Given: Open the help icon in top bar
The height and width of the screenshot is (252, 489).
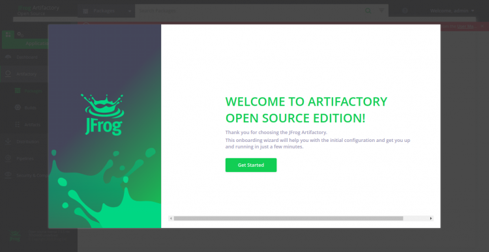Looking at the screenshot, I should 405,11.
